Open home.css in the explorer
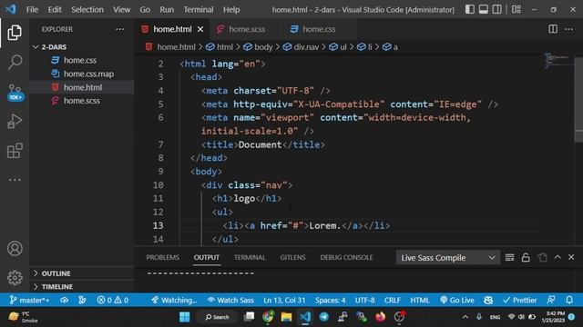This screenshot has height=327, width=583. [x=81, y=60]
